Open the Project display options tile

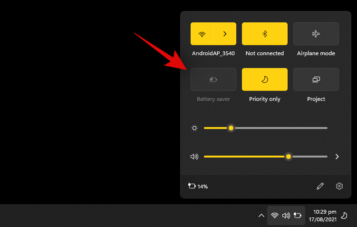coord(316,79)
